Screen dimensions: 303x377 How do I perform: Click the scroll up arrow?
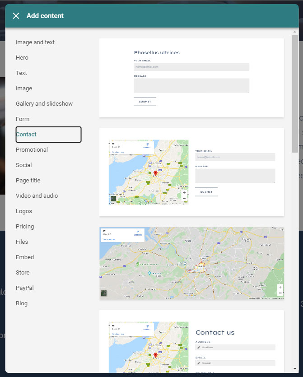click(x=295, y=32)
